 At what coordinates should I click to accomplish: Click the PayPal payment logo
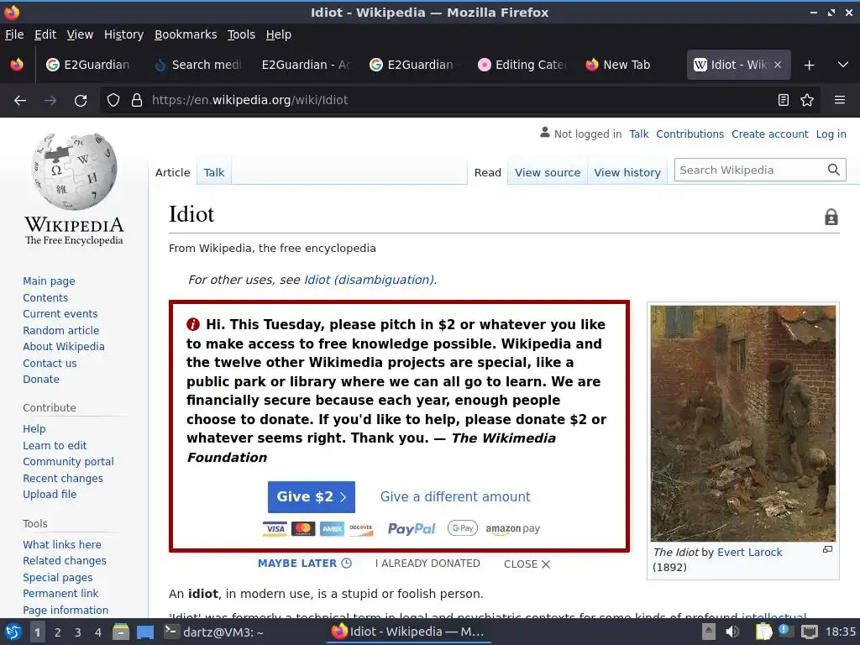[412, 529]
